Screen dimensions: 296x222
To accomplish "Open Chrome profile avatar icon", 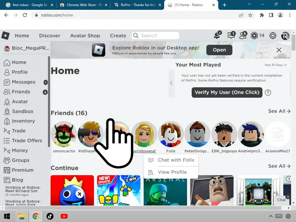I will pos(280,15).
